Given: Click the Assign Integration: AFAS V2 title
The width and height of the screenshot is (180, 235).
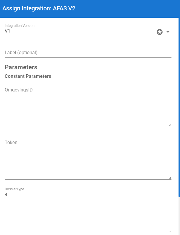Looking at the screenshot, I should (39, 9).
